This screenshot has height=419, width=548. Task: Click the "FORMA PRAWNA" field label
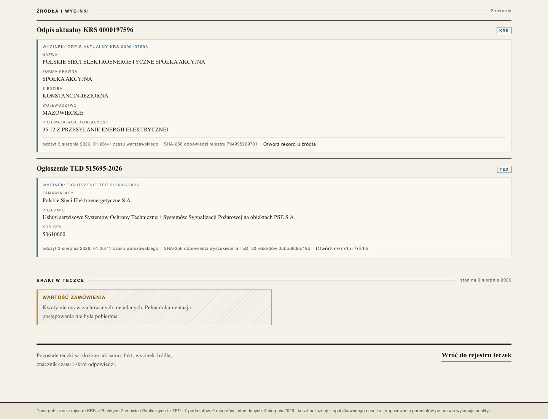click(x=60, y=72)
